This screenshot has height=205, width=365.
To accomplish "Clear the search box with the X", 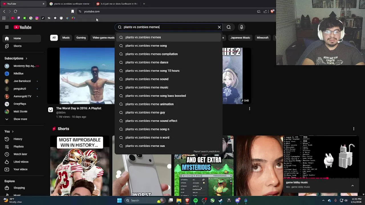I will (x=219, y=27).
